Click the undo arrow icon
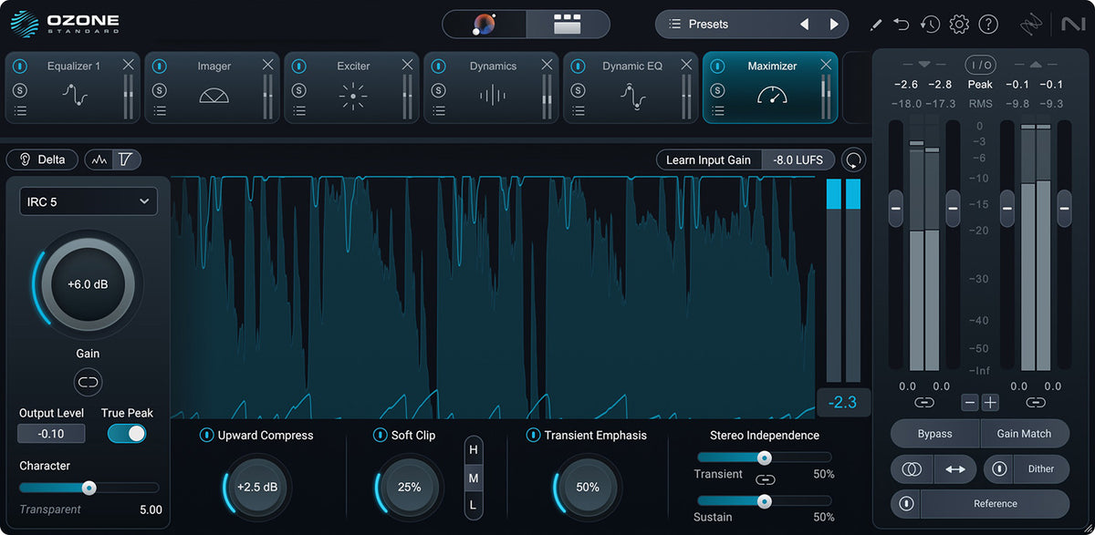Viewport: 1095px width, 535px height. pos(902,25)
